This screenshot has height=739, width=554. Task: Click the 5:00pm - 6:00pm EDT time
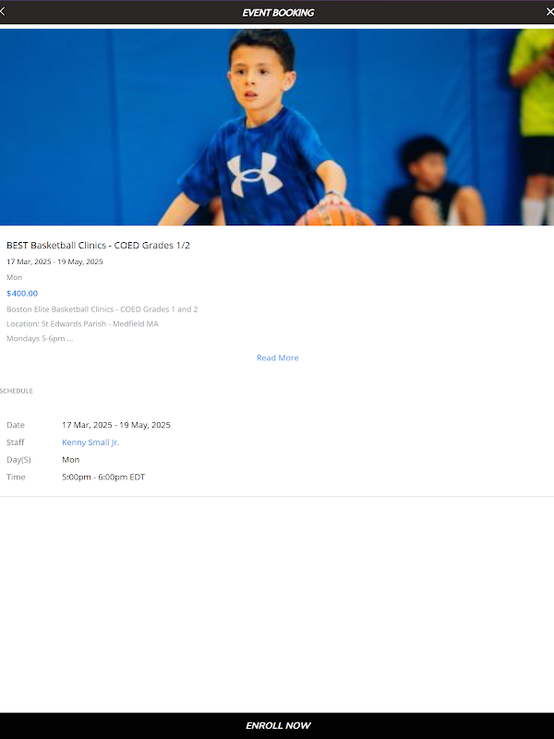coord(103,477)
